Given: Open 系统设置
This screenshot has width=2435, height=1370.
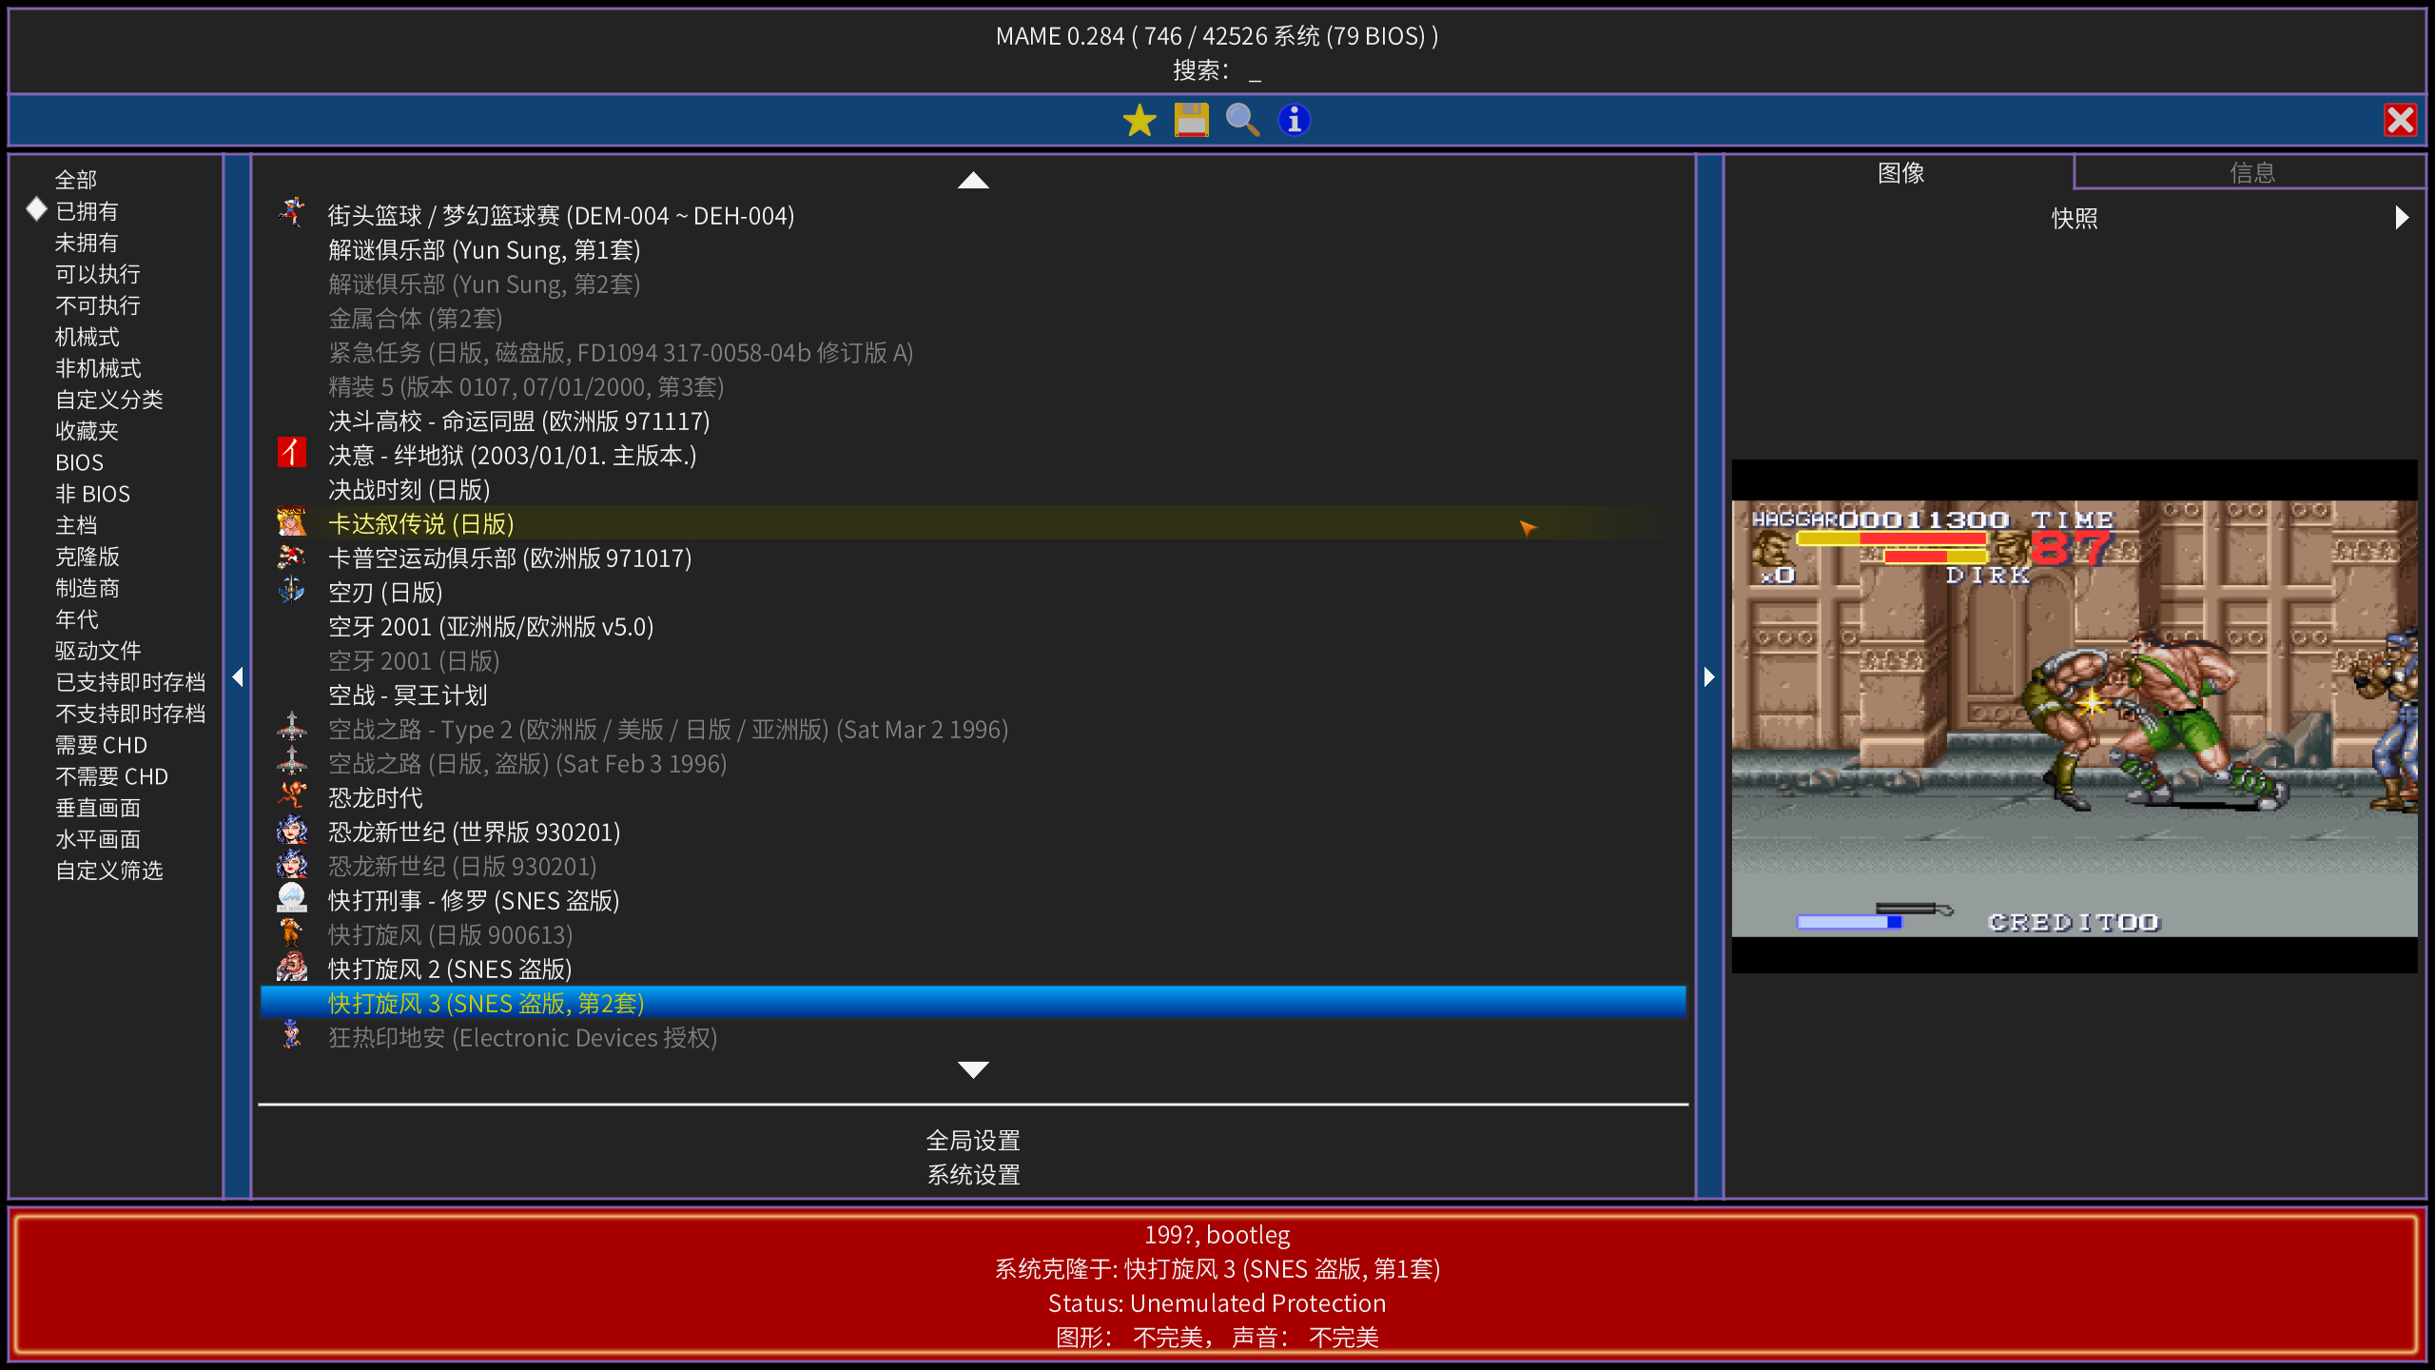Looking at the screenshot, I should pyautogui.click(x=972, y=1175).
